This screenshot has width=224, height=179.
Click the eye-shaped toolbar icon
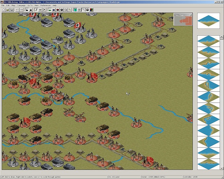pos(40,10)
